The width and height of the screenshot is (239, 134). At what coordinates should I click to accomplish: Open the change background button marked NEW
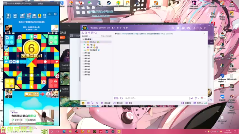tap(28, 16)
